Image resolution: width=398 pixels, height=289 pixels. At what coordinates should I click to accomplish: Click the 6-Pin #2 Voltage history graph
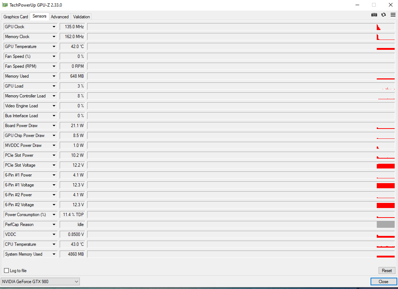point(241,205)
